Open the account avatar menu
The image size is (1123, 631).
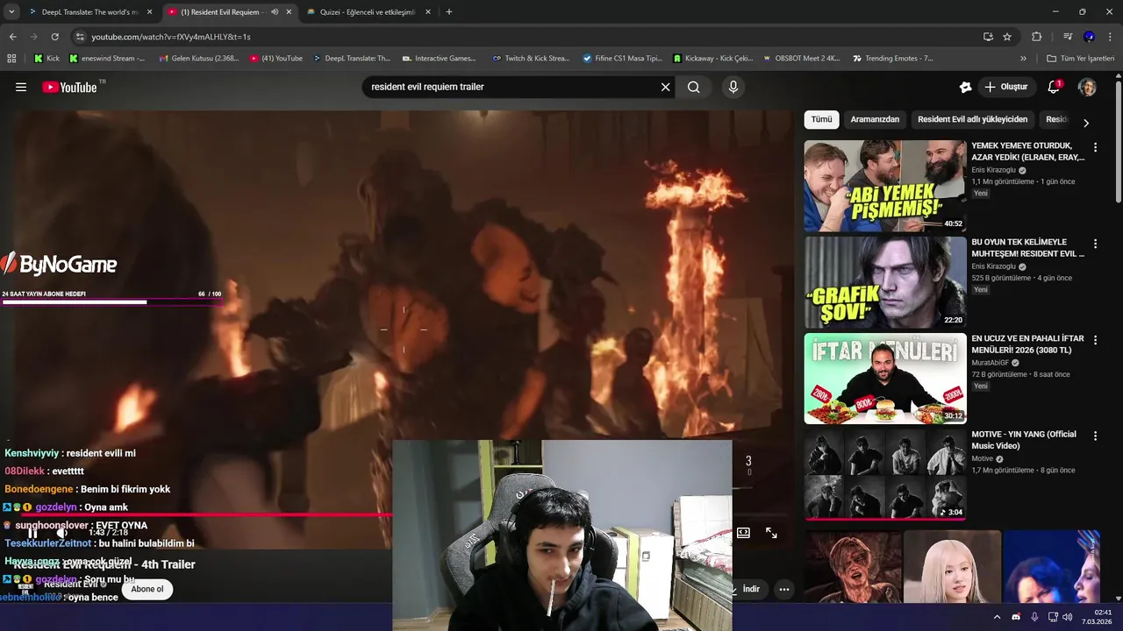tap(1087, 87)
